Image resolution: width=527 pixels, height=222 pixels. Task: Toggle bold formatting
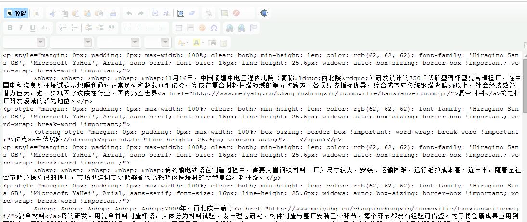point(9,28)
